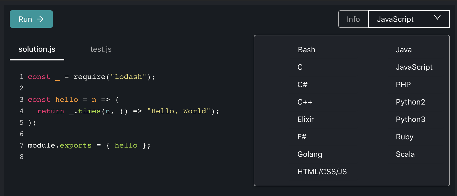The width and height of the screenshot is (457, 196).
Task: Switch the language to Python3
Action: click(x=410, y=120)
